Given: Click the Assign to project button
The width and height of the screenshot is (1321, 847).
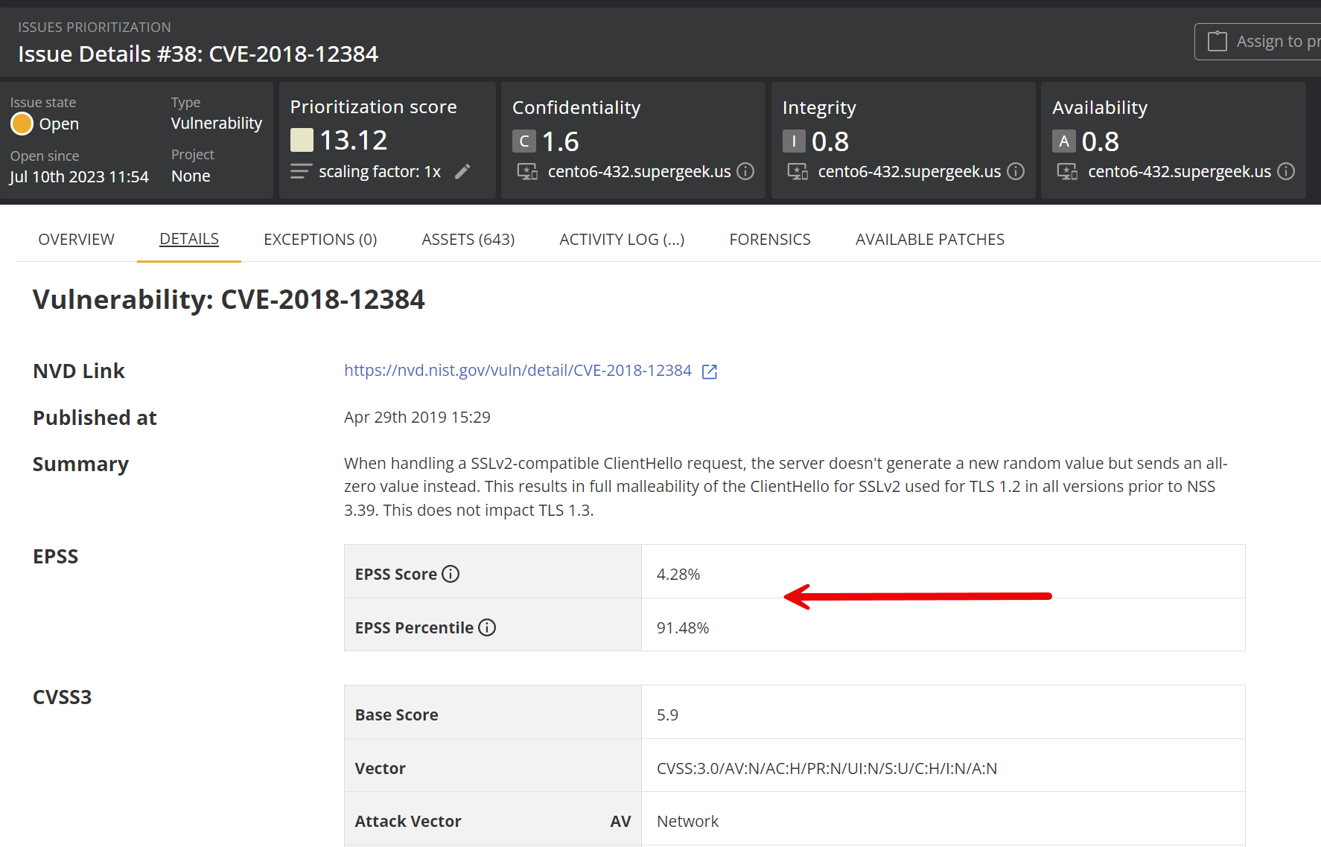Looking at the screenshot, I should coord(1258,42).
